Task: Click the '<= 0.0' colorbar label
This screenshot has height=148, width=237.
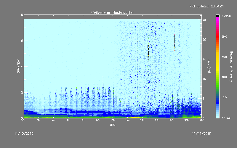Action: tap(226, 118)
